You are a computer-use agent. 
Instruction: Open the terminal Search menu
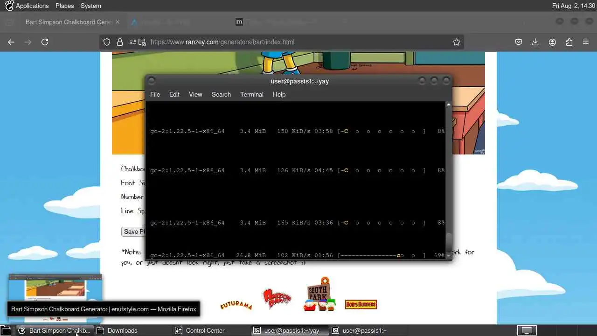(x=221, y=94)
